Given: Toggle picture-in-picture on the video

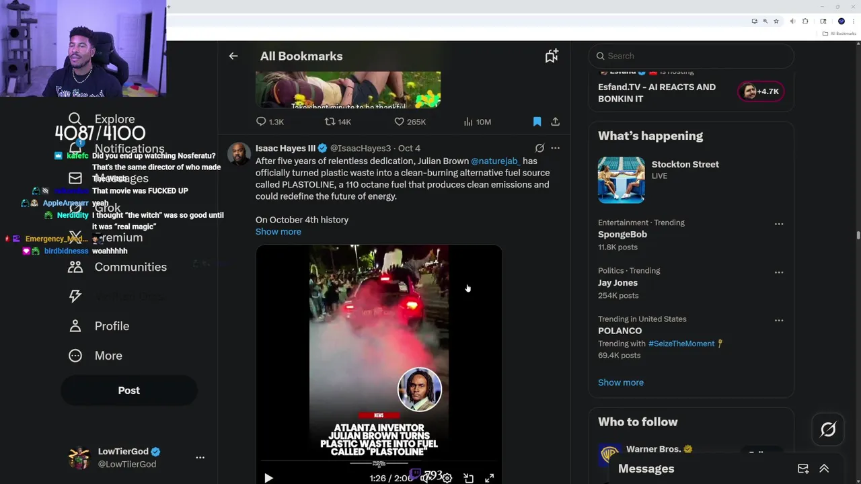Looking at the screenshot, I should pyautogui.click(x=469, y=478).
